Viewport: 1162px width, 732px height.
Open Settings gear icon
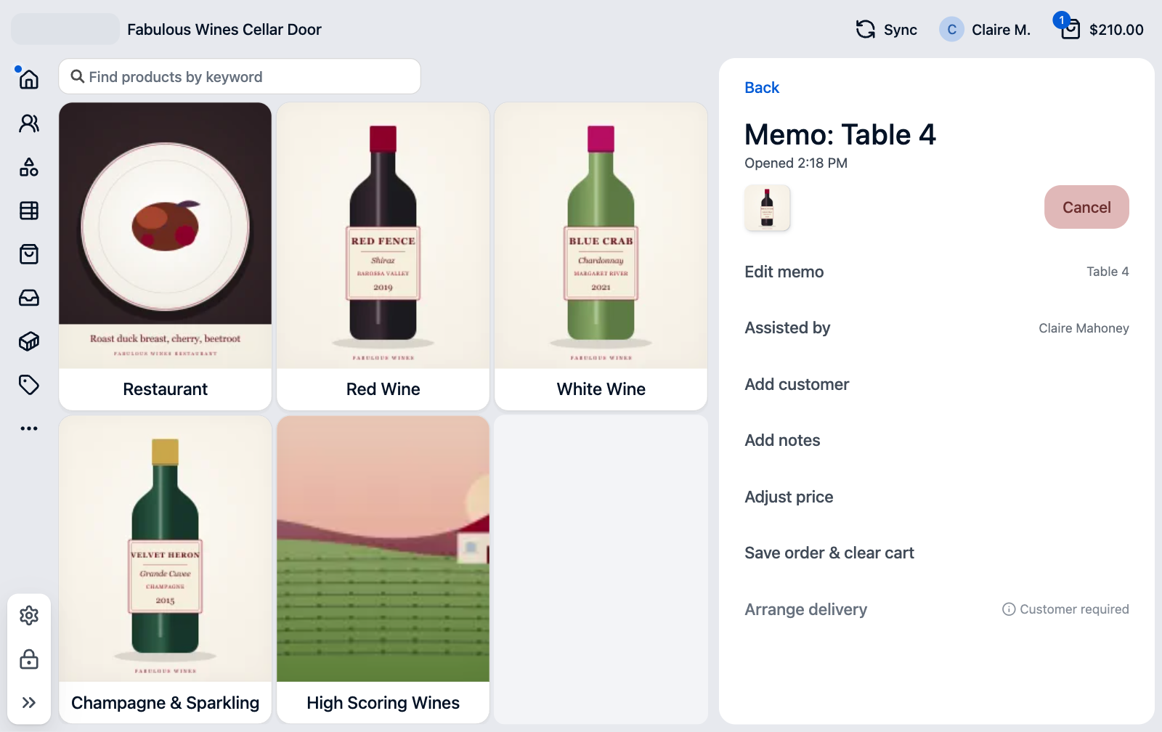click(x=29, y=616)
